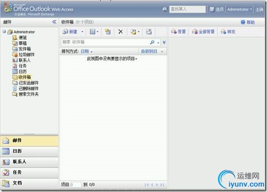The width and height of the screenshot is (267, 192).
Task: Open the sort-by date dropdown (日期)
Action: (87, 52)
